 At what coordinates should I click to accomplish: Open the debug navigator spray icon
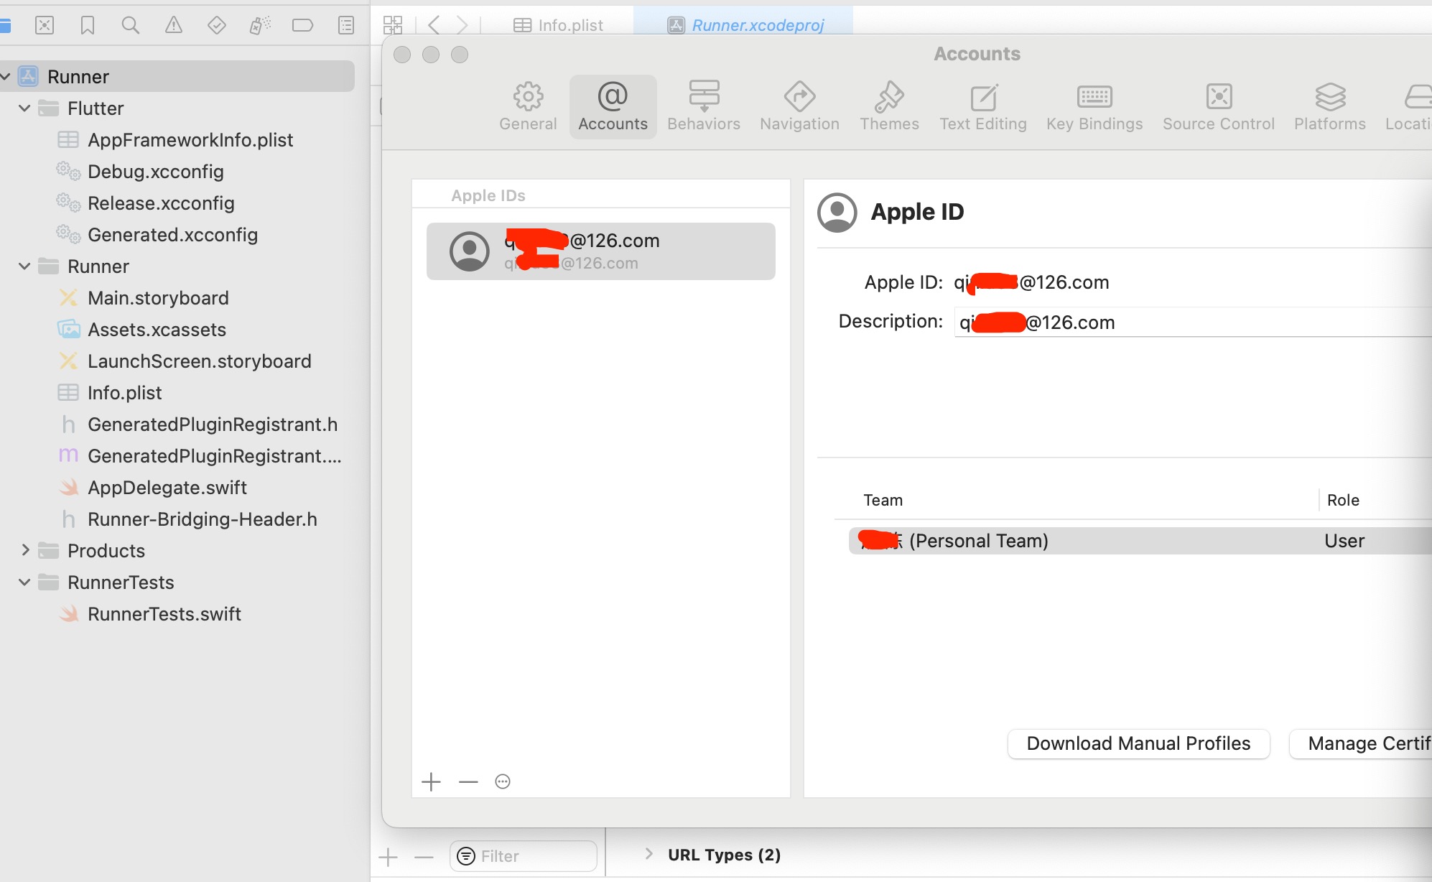pos(260,26)
